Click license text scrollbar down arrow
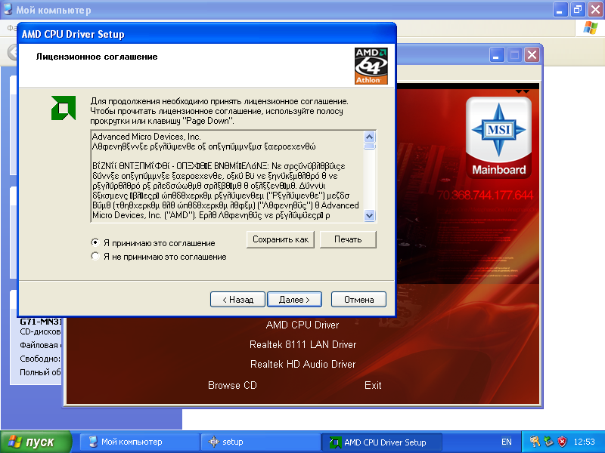 [369, 216]
